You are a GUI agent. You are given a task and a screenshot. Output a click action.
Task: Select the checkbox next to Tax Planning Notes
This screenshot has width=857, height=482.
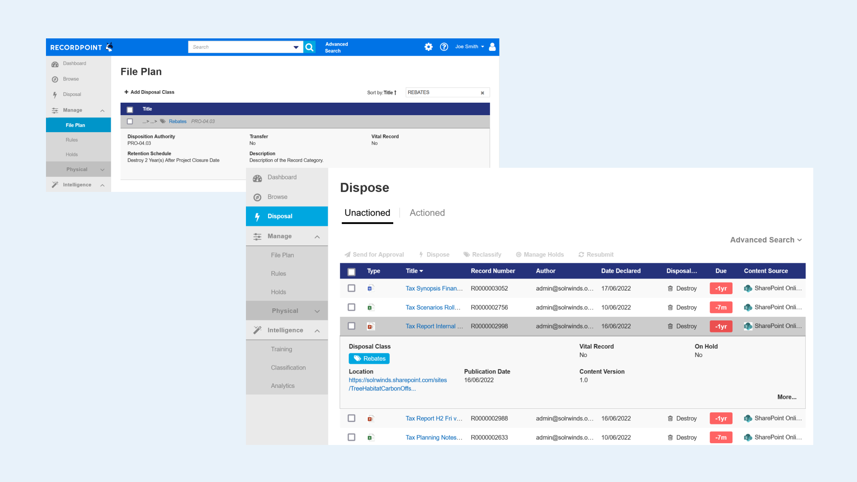(x=351, y=437)
